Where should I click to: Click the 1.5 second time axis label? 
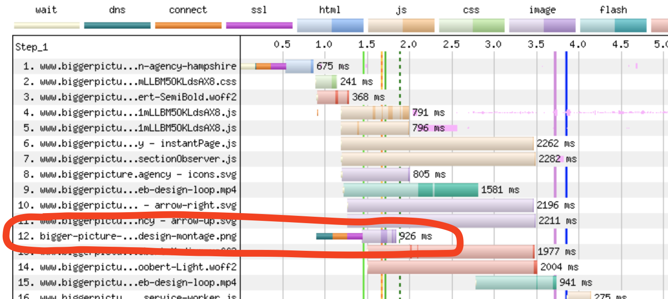367,45
